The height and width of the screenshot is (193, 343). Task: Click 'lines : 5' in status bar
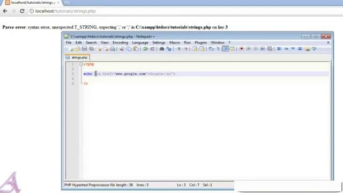143,185
